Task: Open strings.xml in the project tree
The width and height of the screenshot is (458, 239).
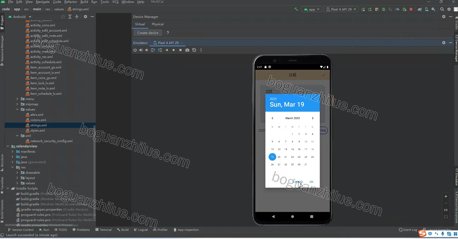Action: click(39, 125)
